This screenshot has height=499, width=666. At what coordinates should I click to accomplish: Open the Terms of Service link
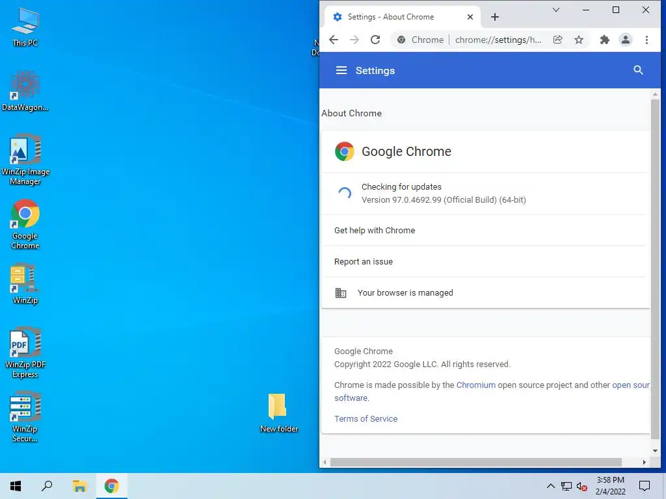(x=366, y=419)
